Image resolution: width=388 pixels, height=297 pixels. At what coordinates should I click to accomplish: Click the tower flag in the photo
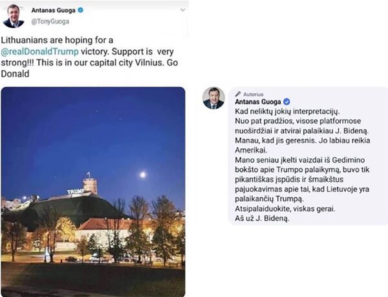coord(89,174)
